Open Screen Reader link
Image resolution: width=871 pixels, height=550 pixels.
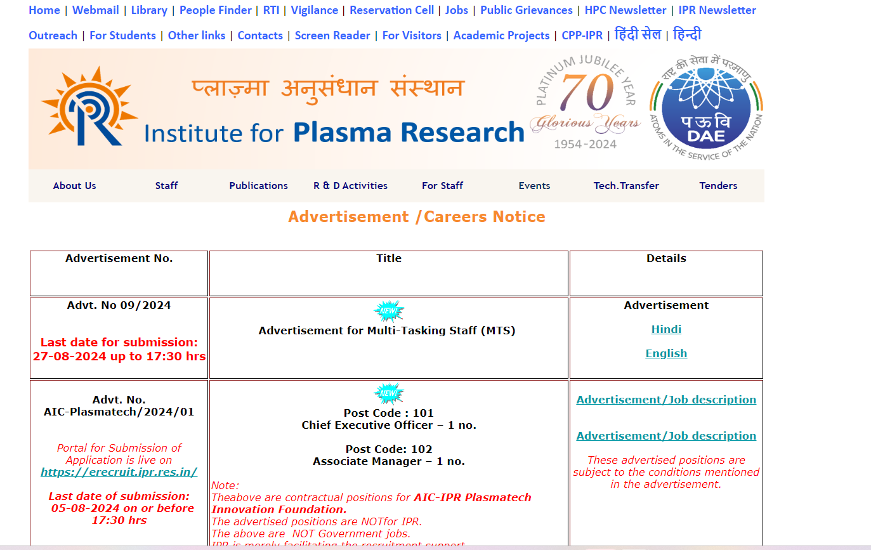pyautogui.click(x=332, y=36)
